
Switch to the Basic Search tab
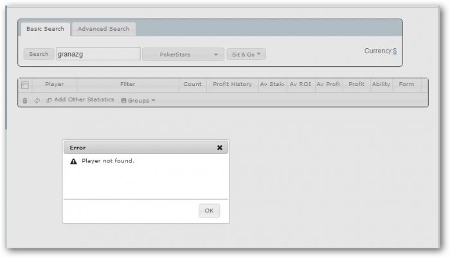[45, 29]
